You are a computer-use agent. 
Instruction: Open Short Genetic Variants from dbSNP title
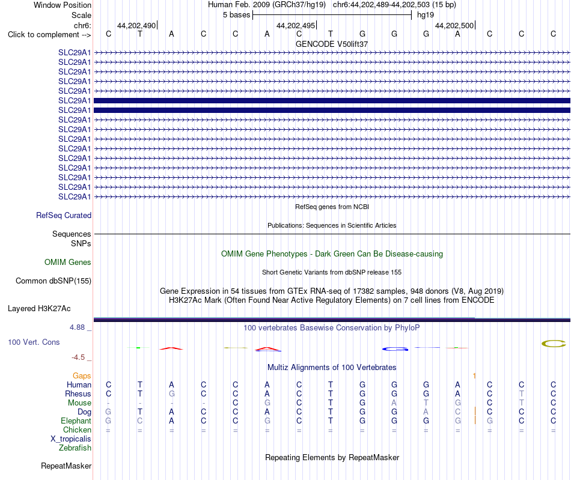(x=332, y=272)
